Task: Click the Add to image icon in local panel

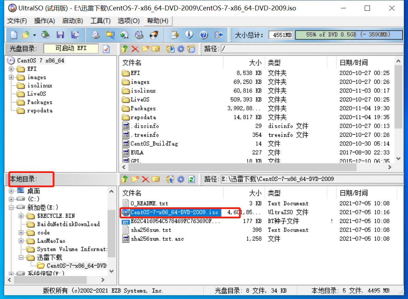Action: 170,179
